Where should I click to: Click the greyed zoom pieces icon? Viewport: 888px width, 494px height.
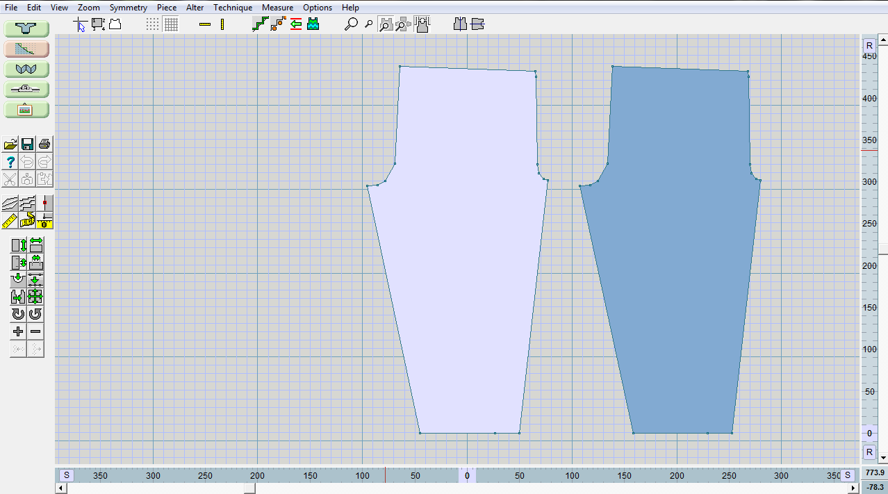[403, 24]
